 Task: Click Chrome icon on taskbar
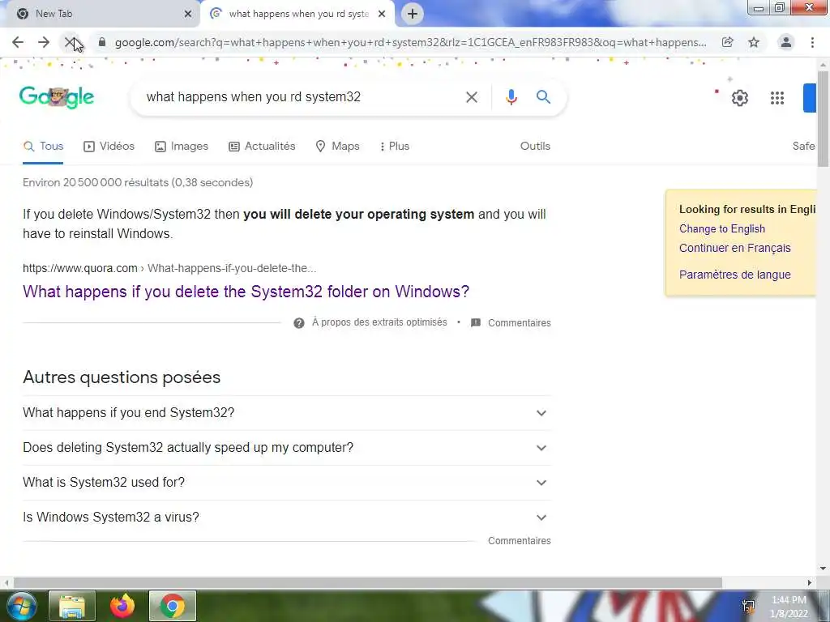[173, 606]
